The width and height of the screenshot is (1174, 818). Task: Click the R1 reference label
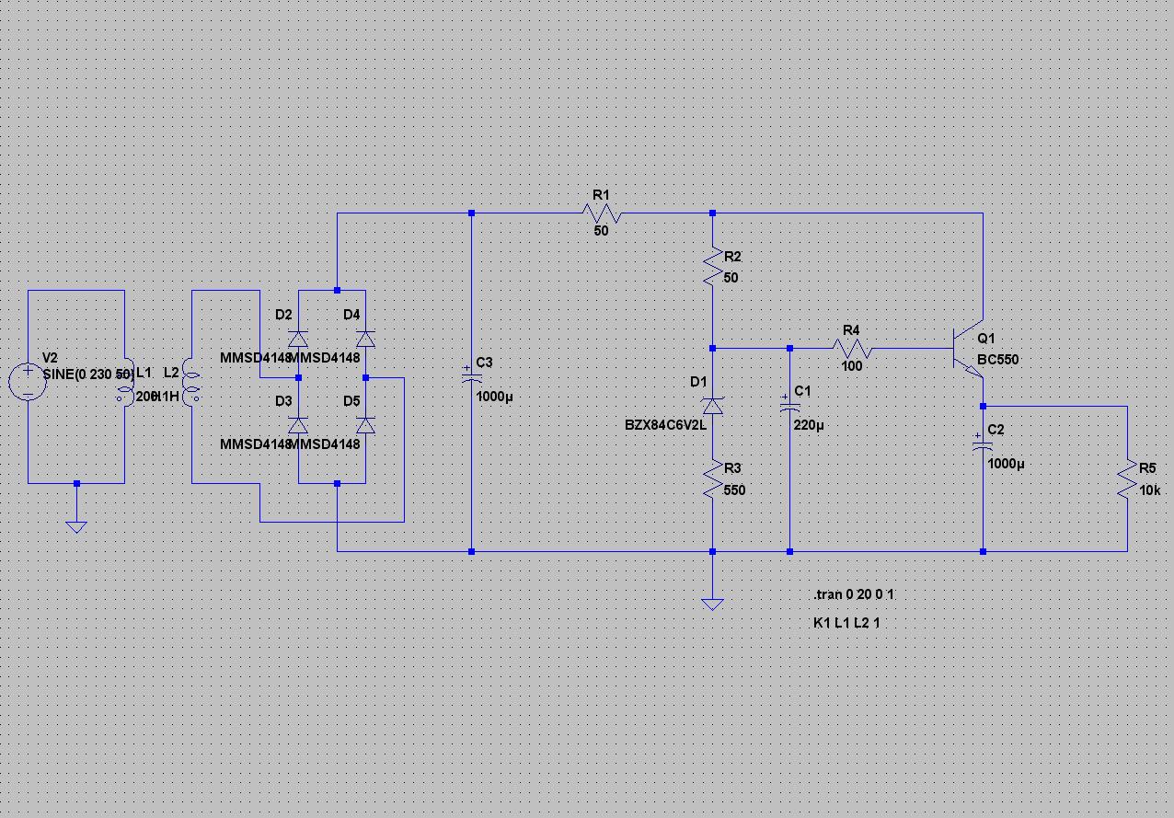click(x=601, y=195)
